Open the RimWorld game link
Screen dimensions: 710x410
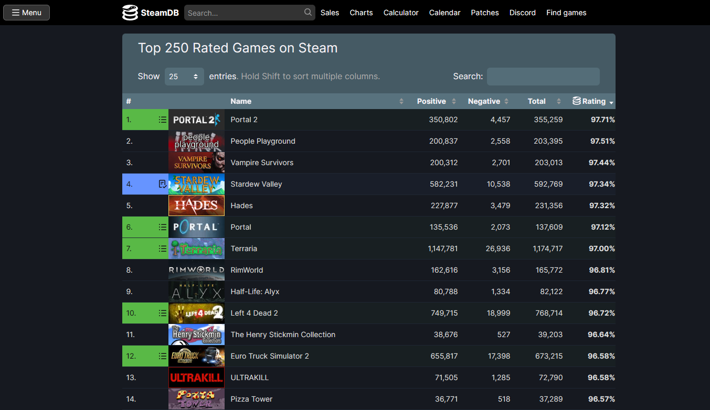pyautogui.click(x=247, y=270)
